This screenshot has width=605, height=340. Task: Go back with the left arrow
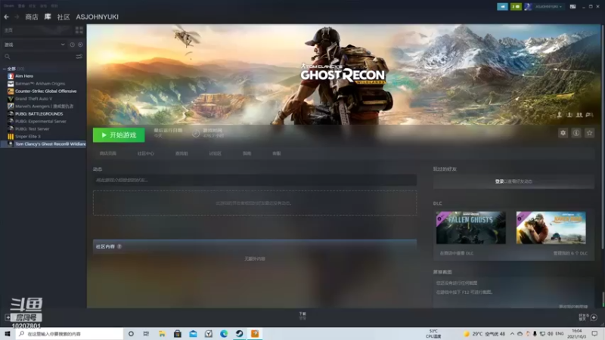point(6,17)
